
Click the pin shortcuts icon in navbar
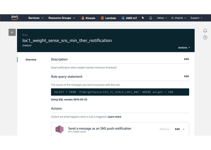[x=143, y=18]
